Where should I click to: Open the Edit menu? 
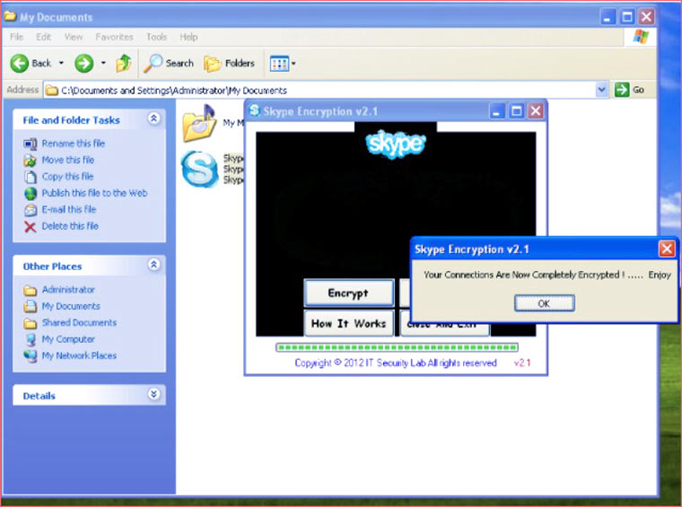pos(43,37)
